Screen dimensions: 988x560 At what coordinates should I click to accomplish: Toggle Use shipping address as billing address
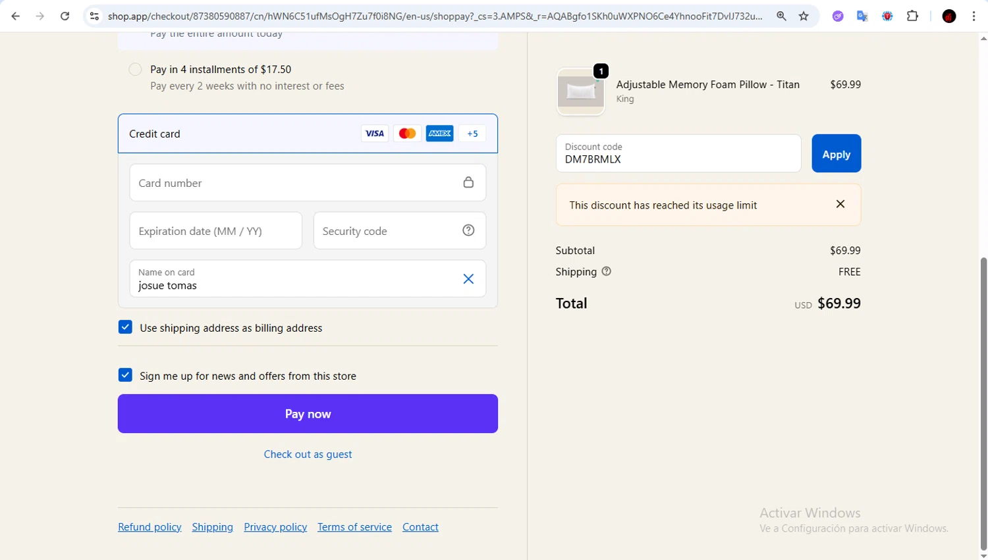click(x=125, y=327)
